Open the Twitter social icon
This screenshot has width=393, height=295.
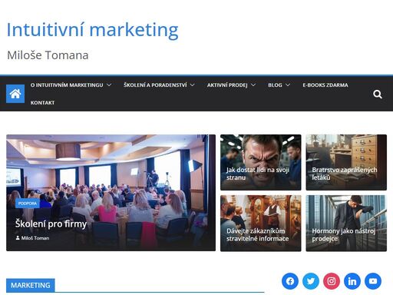311,281
